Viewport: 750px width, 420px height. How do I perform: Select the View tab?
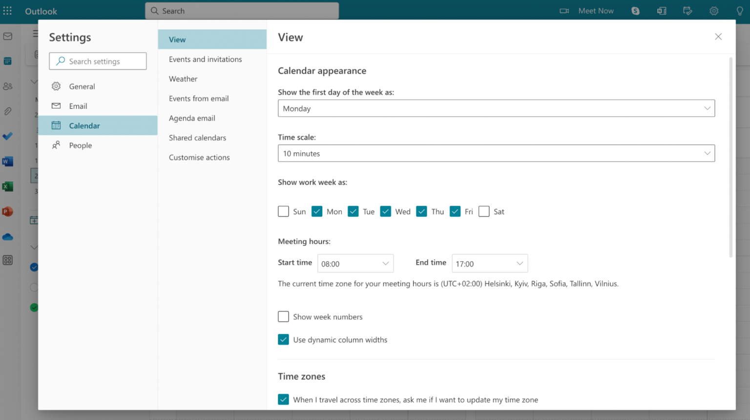[212, 40]
